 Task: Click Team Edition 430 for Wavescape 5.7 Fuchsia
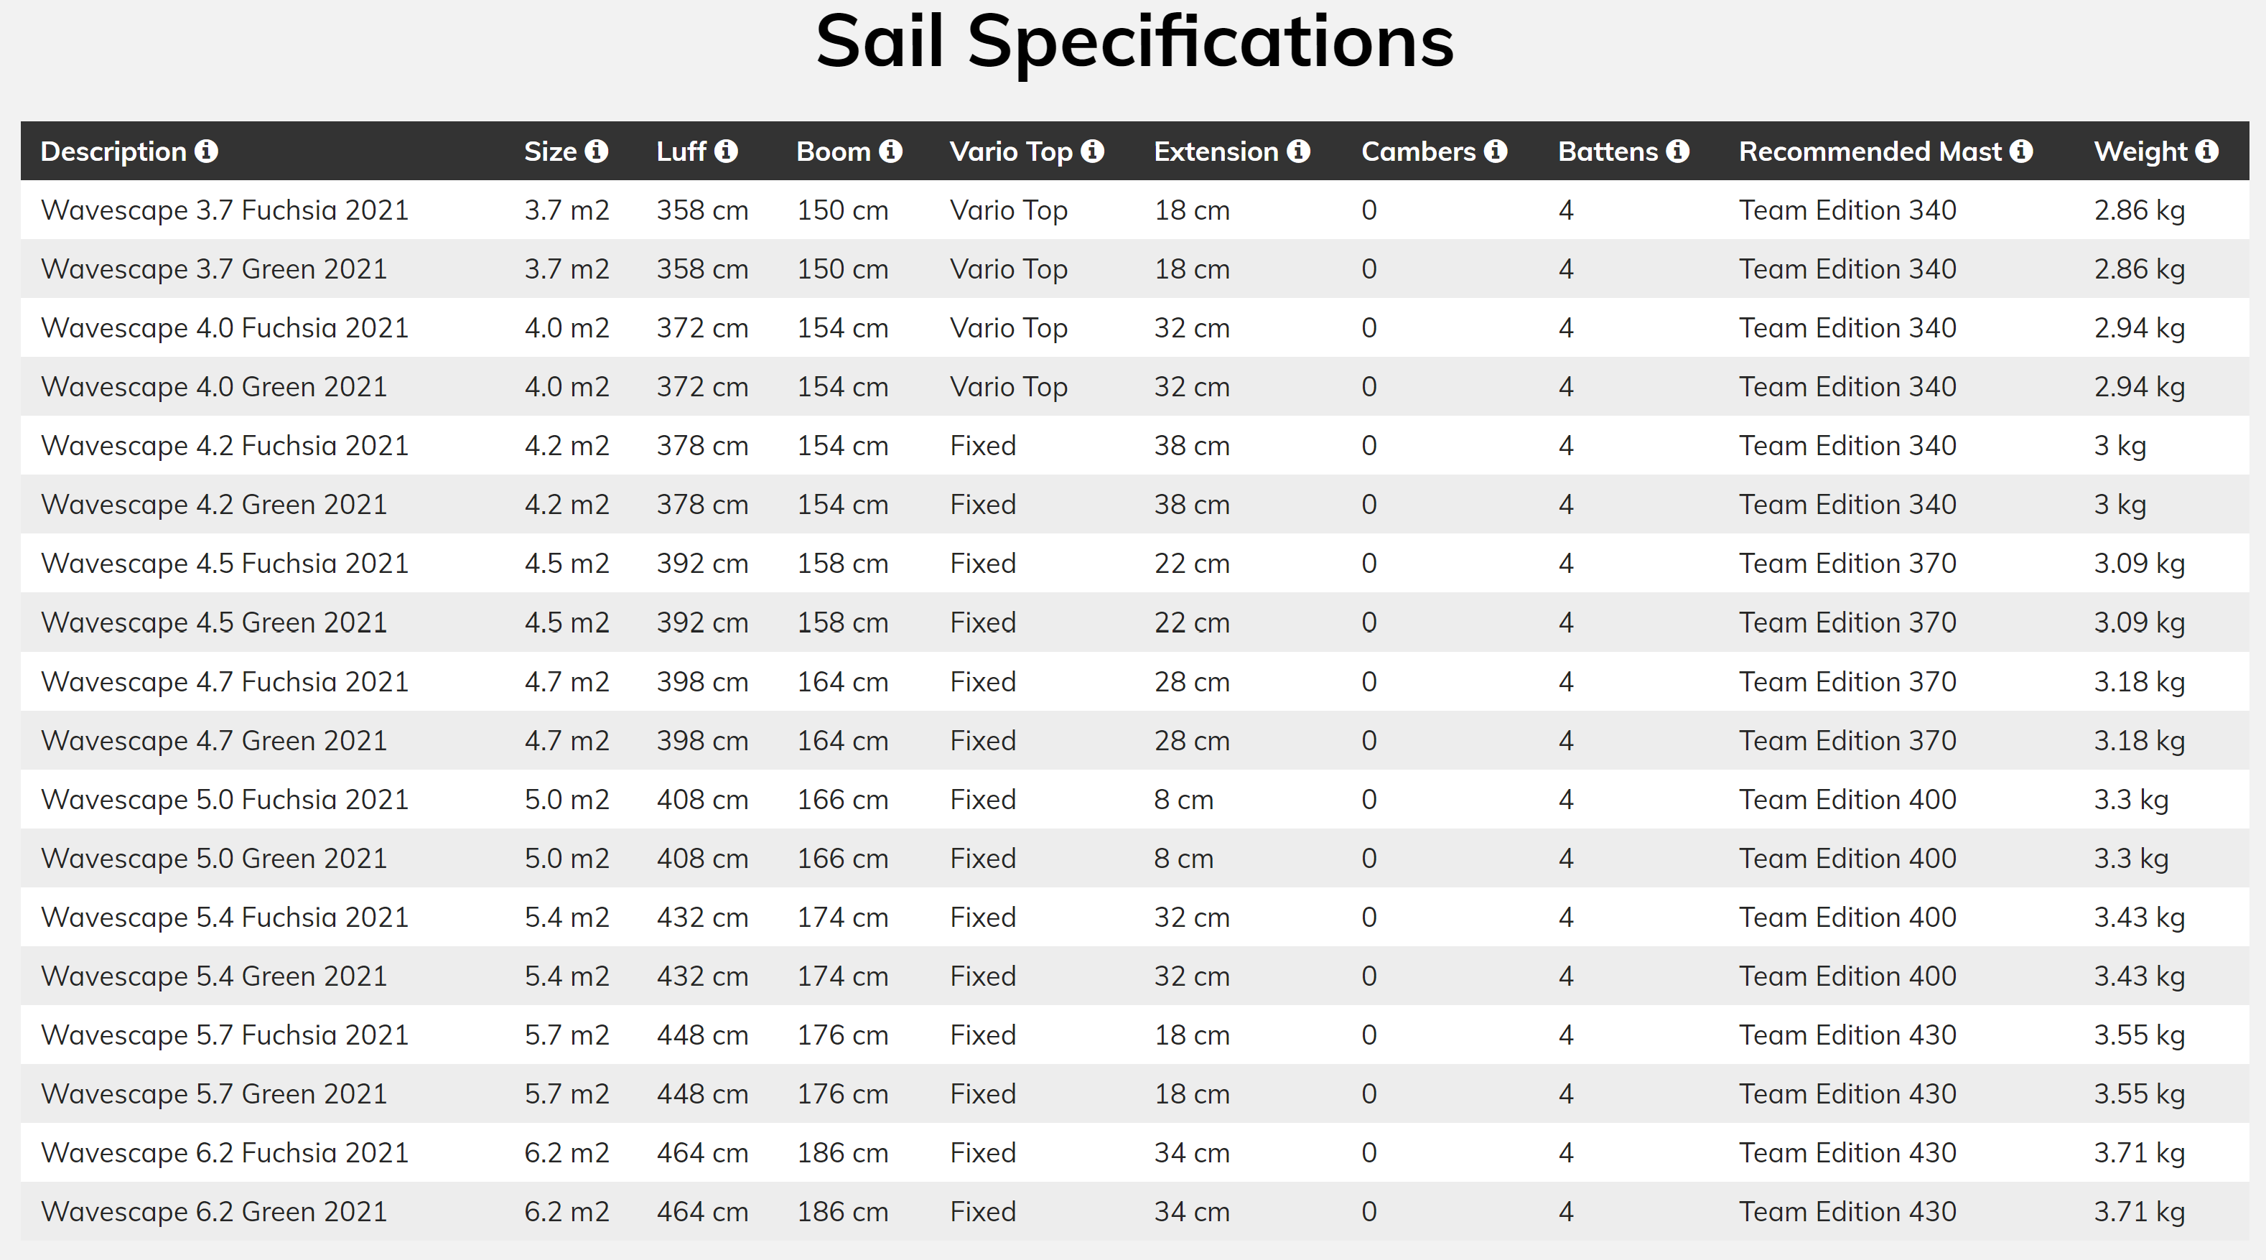pos(1847,1035)
